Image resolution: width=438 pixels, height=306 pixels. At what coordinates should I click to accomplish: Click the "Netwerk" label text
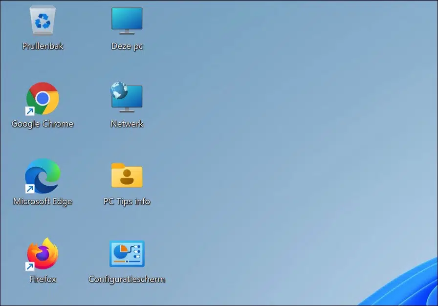pos(127,124)
